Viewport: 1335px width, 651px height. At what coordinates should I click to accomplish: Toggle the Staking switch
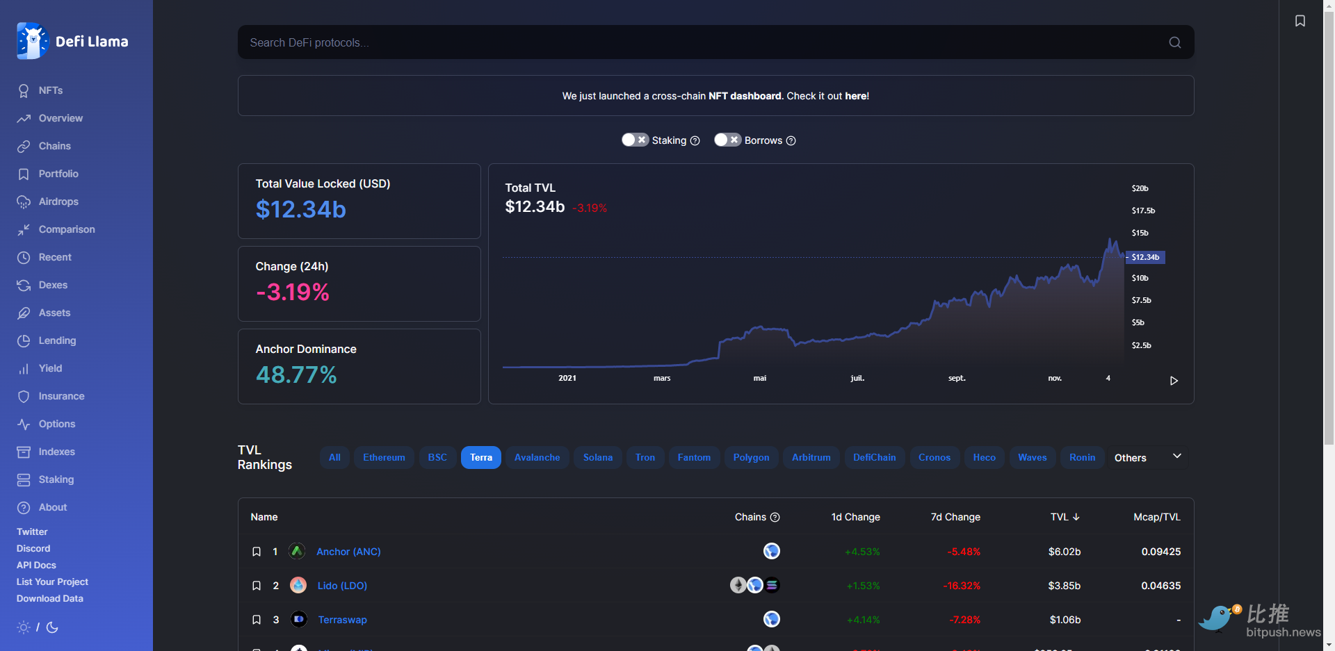point(635,140)
